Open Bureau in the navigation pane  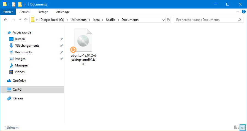tap(20, 39)
